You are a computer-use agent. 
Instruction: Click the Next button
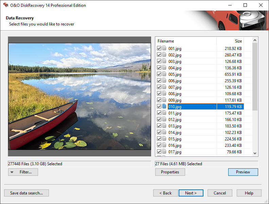[x=191, y=193]
